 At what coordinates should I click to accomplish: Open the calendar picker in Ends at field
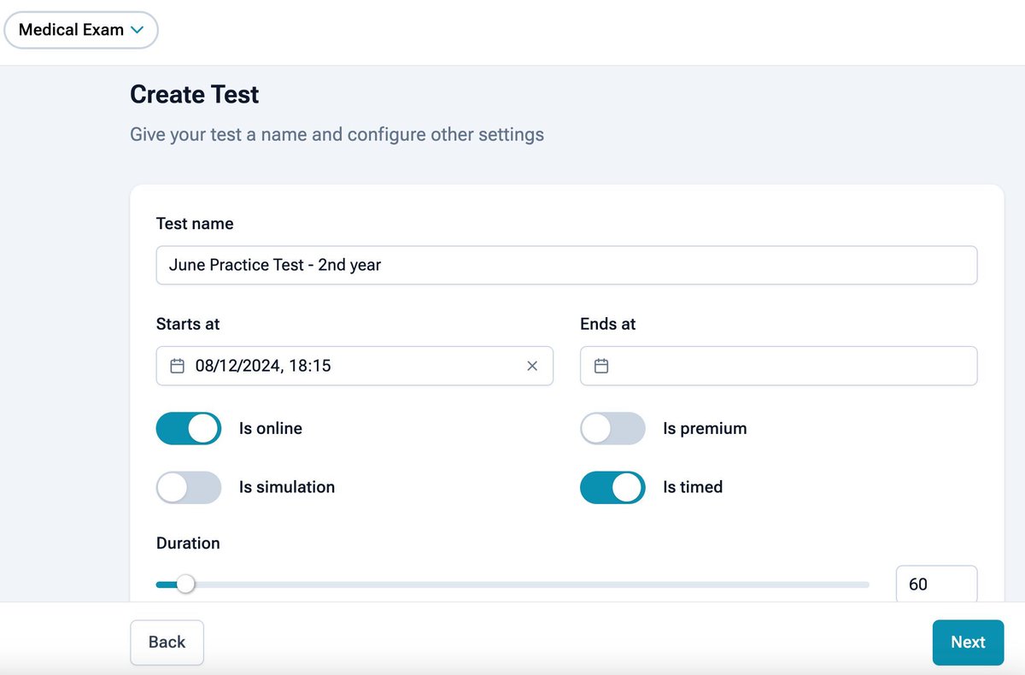(601, 365)
